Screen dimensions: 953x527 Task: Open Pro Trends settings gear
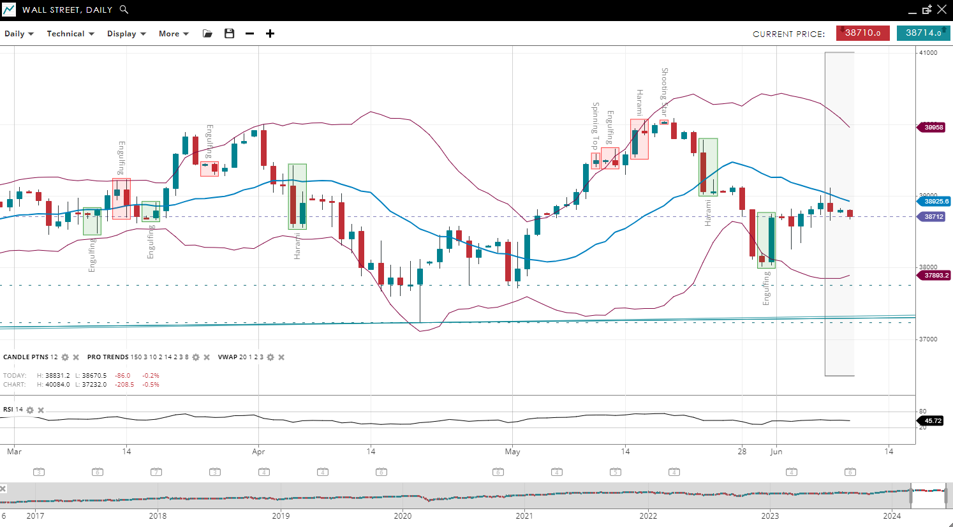pos(196,357)
